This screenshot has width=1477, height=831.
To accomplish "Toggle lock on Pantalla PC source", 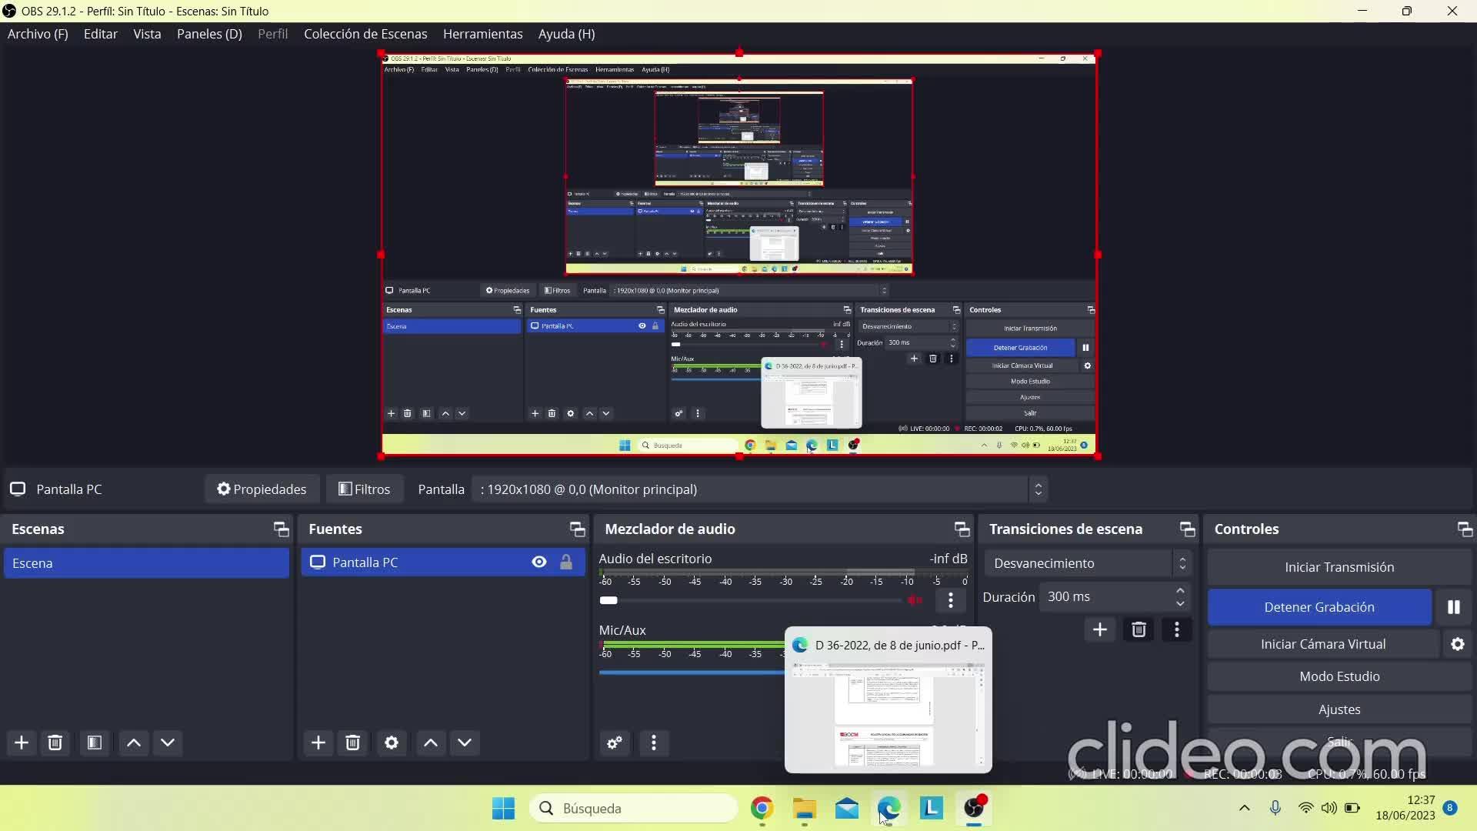I will click(x=566, y=562).
